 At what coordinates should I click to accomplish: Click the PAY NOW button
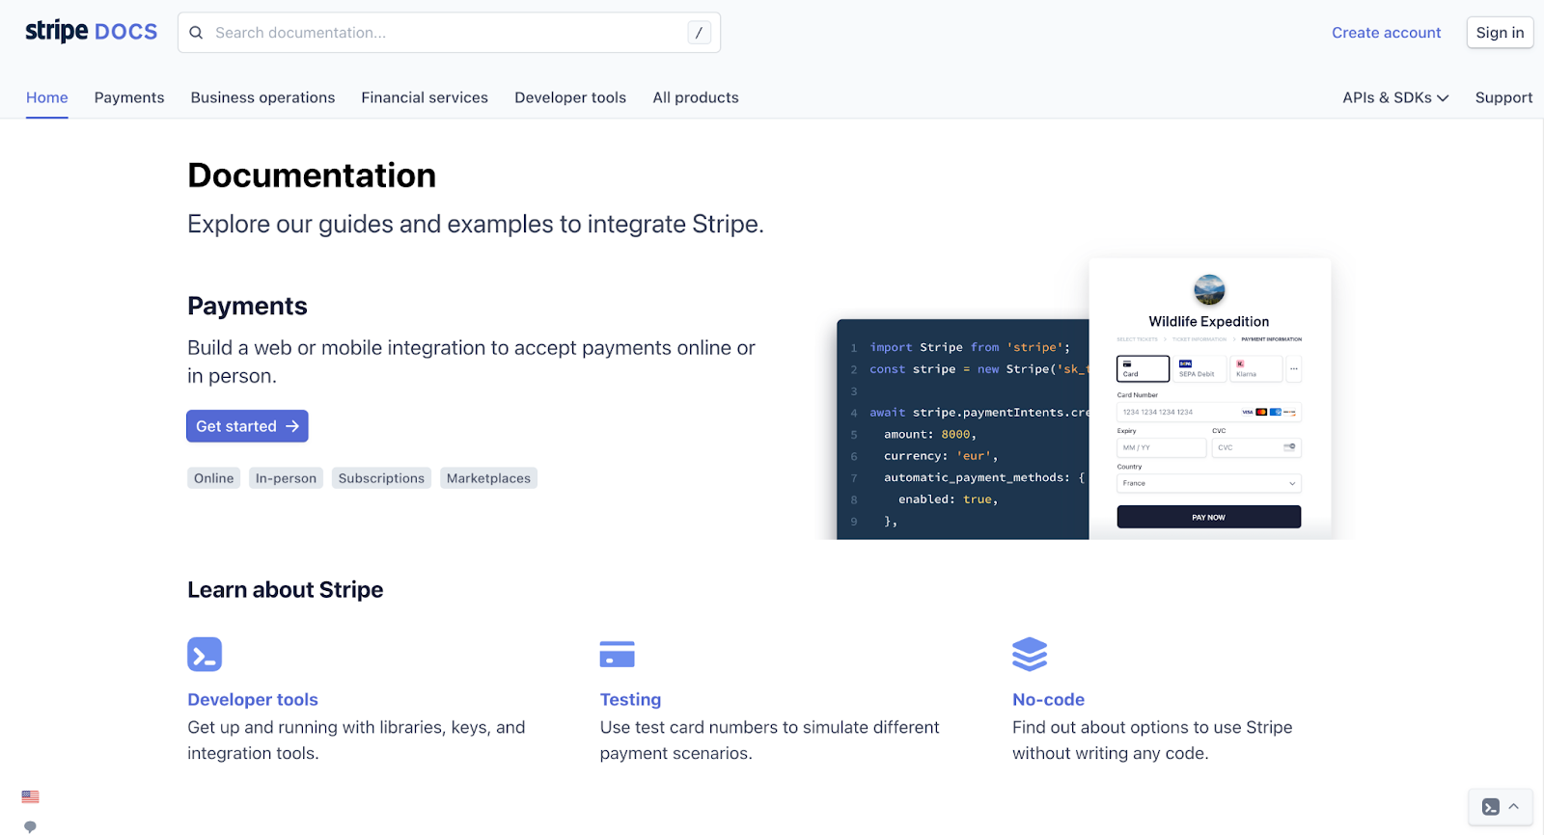[x=1209, y=517]
